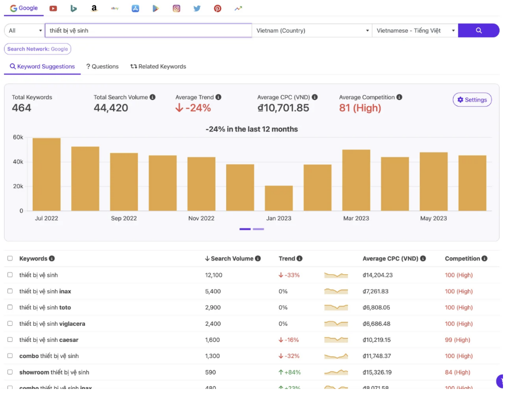Open the chart Settings button

point(472,100)
